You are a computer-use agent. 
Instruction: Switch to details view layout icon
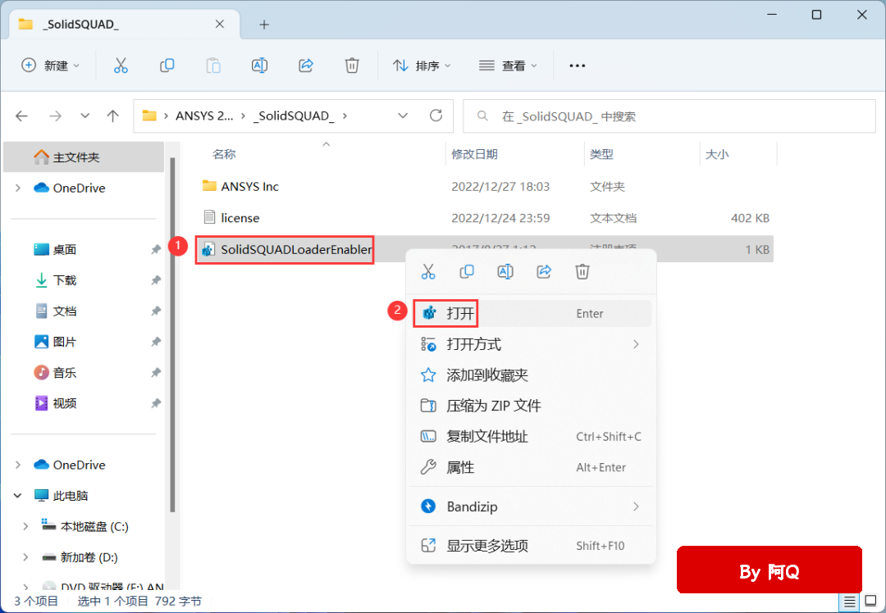click(850, 602)
